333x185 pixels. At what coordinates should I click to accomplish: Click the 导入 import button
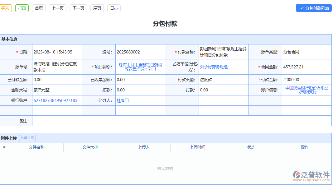pyautogui.click(x=5, y=8)
